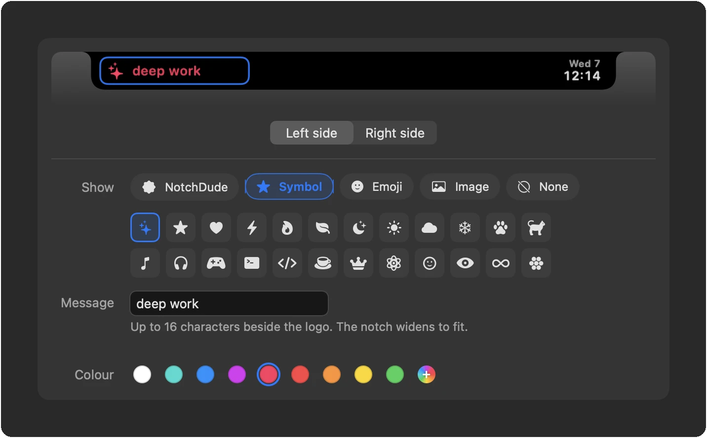Open the custom colour picker plus swatch
The image size is (707, 438).
pos(427,374)
